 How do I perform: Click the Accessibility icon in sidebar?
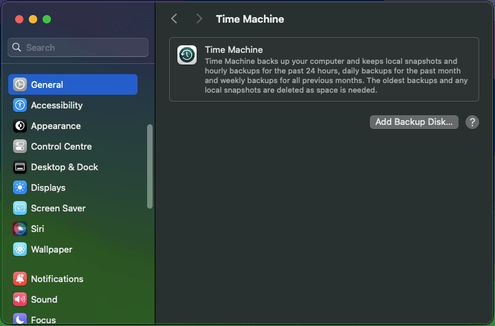coord(20,105)
